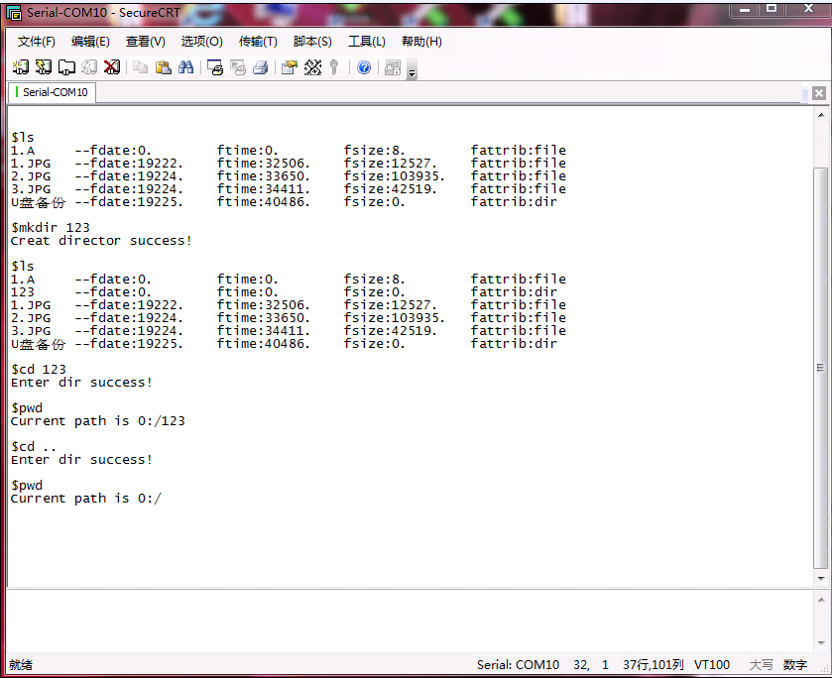The image size is (832, 678).
Task: Open Global Options from the toolbar icon
Action: [x=312, y=67]
